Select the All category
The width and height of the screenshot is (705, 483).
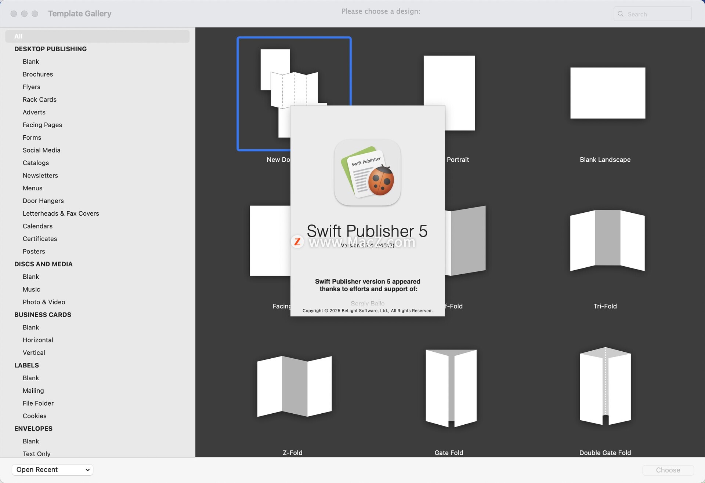[18, 36]
